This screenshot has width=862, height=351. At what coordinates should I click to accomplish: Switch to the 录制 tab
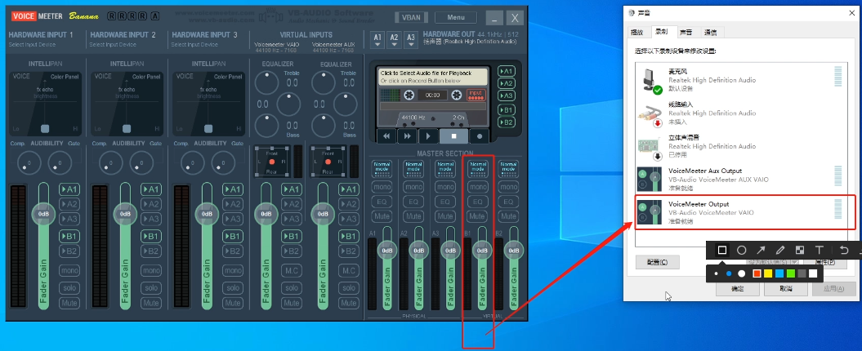click(x=661, y=32)
